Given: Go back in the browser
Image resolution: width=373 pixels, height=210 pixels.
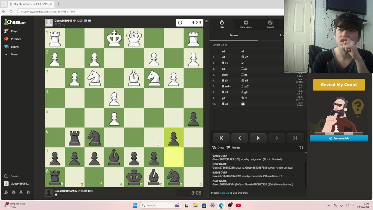Looking at the screenshot, I should pos(4,12).
